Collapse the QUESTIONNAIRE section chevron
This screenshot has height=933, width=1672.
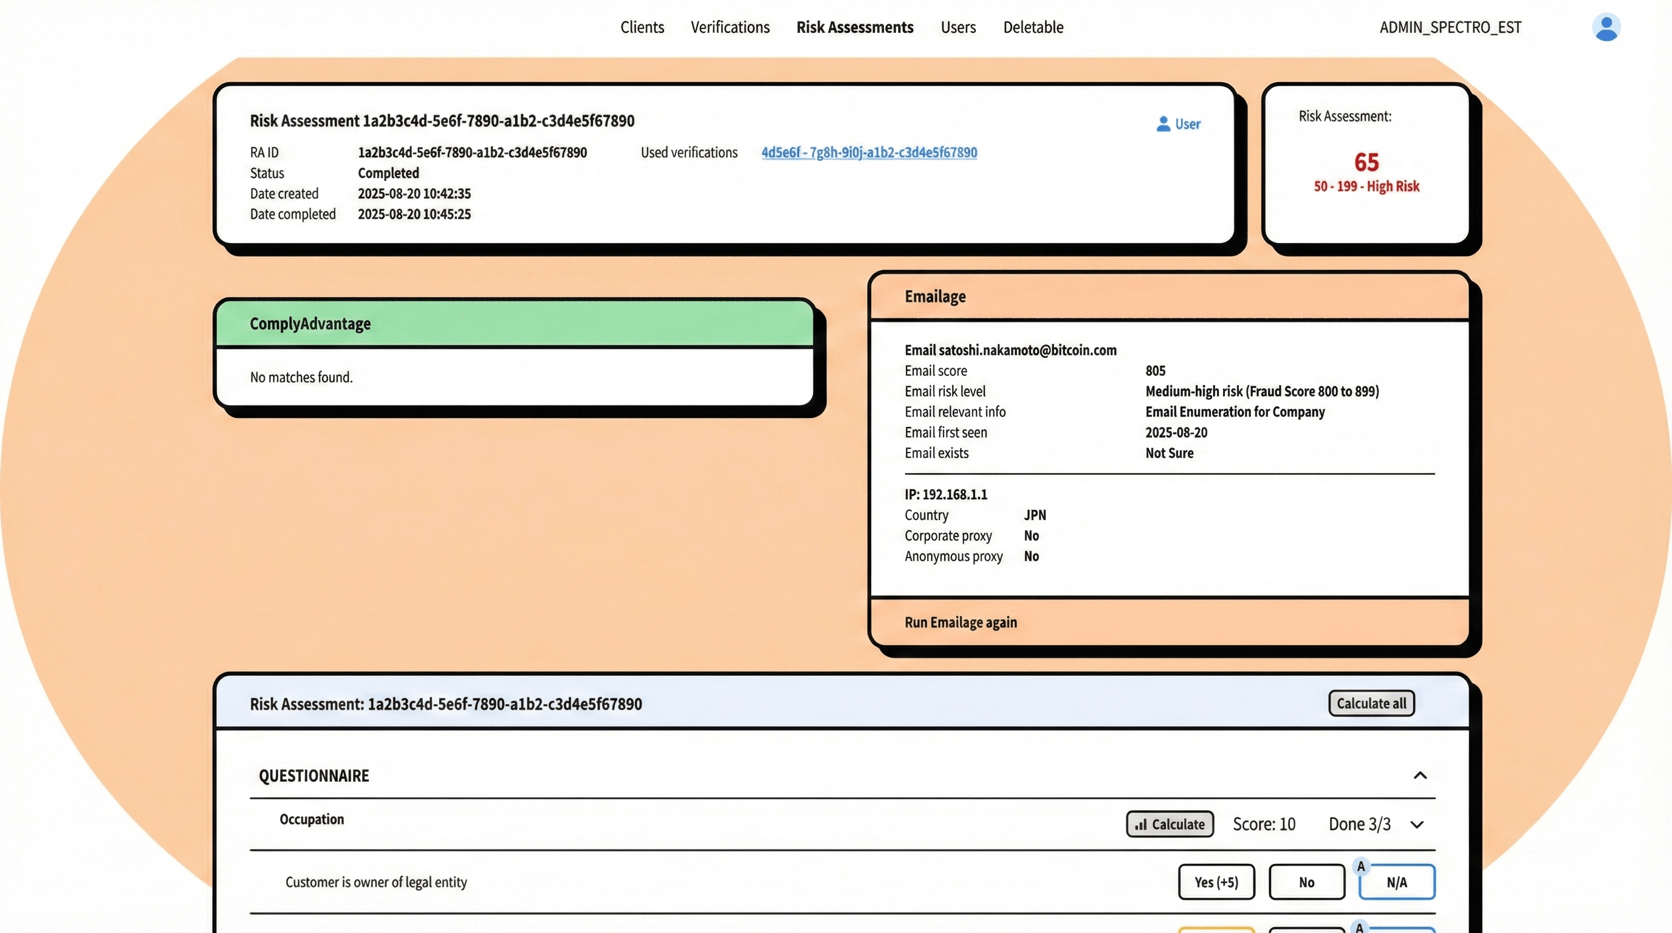[x=1420, y=775]
